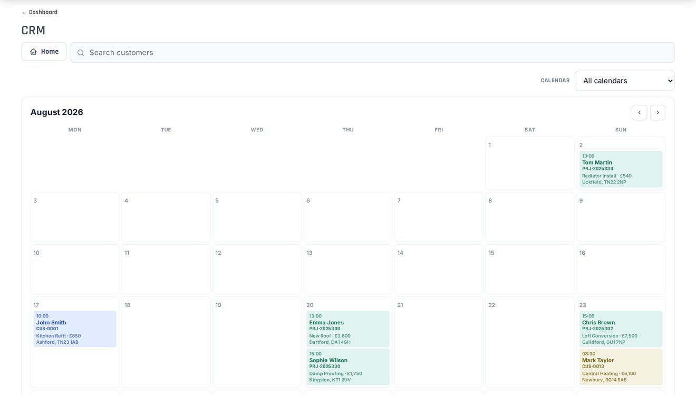This screenshot has height=395, width=696.
Task: Open the Home button
Action: (44, 52)
